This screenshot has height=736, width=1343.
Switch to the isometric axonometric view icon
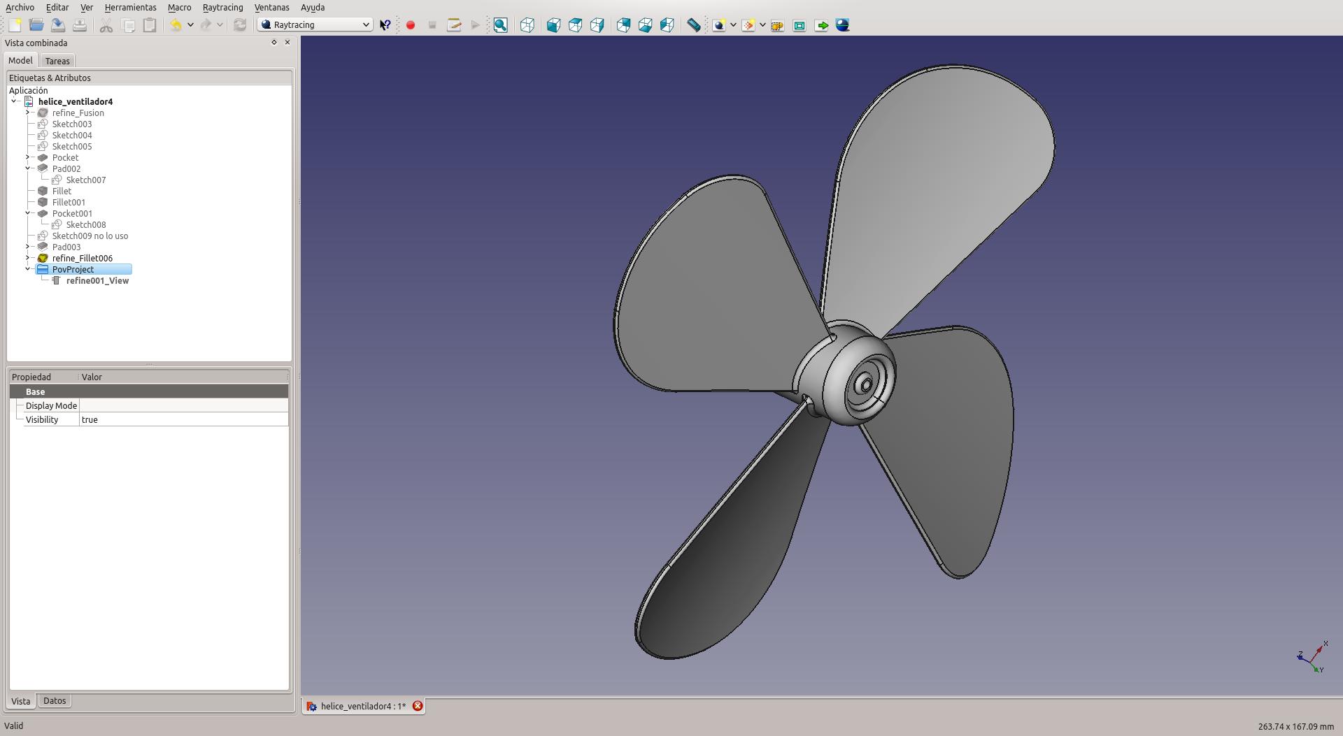(x=527, y=25)
